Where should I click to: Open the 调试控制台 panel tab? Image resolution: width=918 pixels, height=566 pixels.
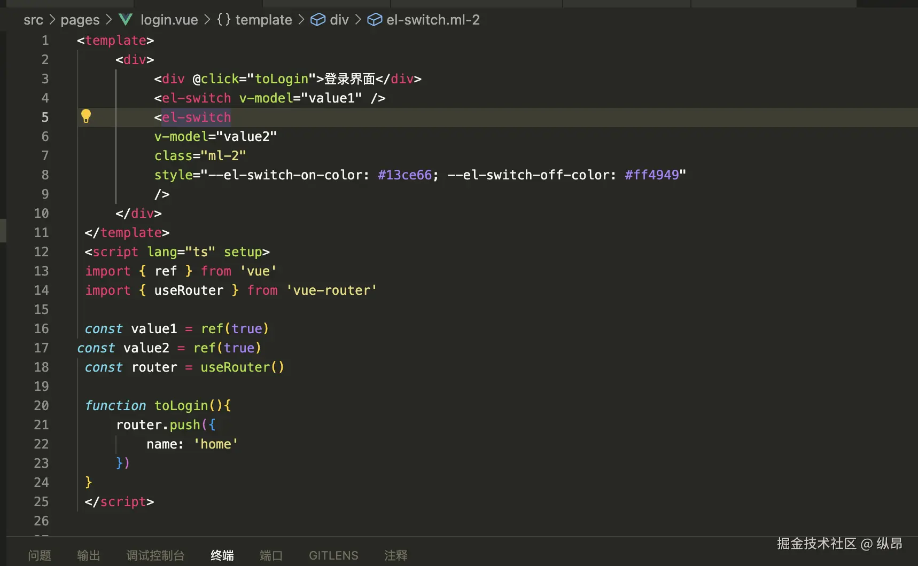[x=155, y=555]
